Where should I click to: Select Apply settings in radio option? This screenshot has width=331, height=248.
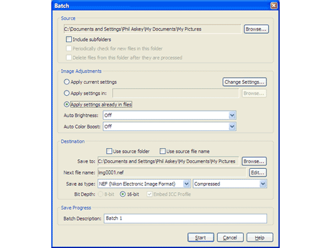click(x=67, y=93)
